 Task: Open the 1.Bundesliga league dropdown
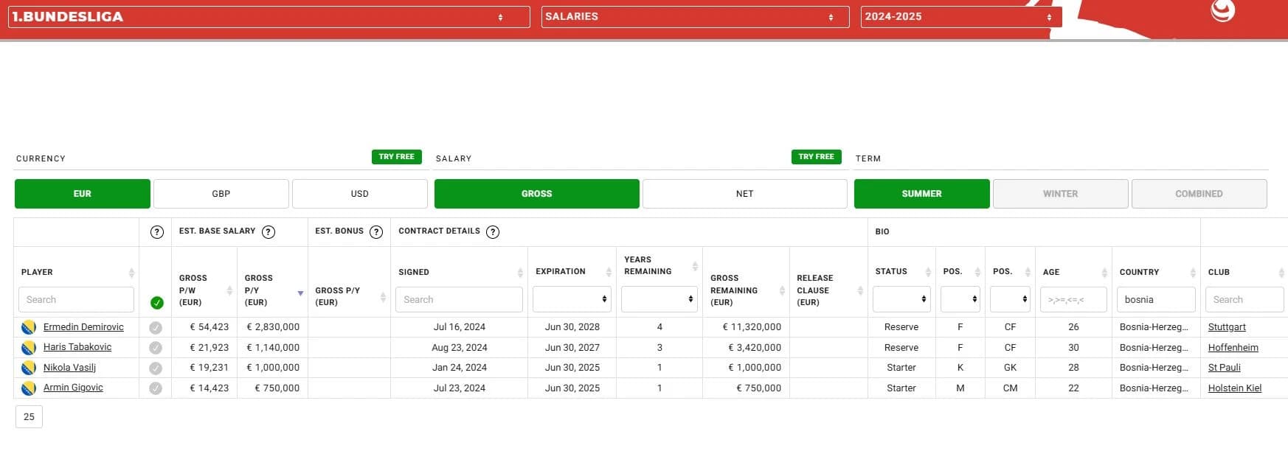pos(269,17)
